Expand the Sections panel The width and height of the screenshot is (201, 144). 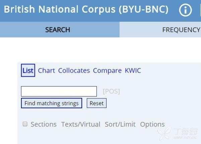tap(44, 125)
